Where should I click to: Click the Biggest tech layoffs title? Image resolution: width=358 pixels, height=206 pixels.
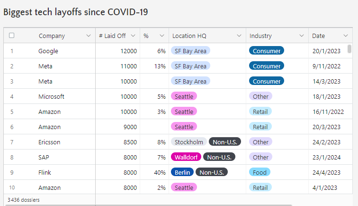click(x=76, y=12)
